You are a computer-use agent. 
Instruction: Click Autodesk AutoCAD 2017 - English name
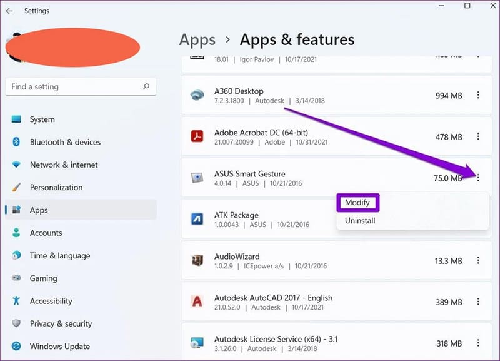[x=273, y=298]
